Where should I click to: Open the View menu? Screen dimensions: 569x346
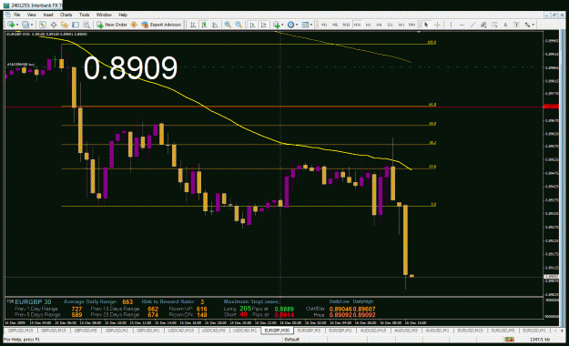click(32, 15)
